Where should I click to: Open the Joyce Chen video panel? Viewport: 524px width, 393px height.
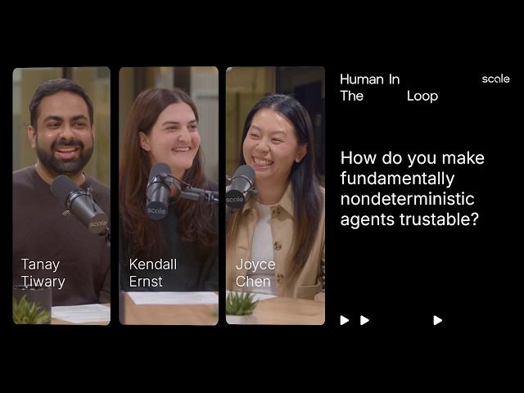(275, 196)
